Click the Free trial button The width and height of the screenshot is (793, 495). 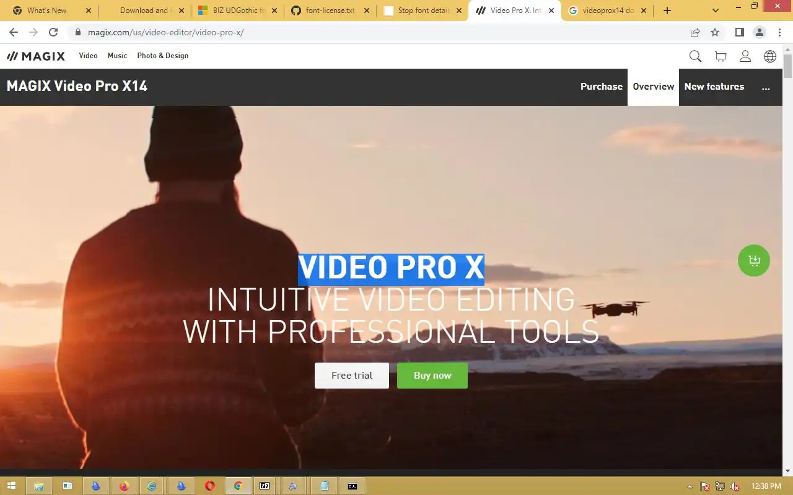tap(352, 376)
